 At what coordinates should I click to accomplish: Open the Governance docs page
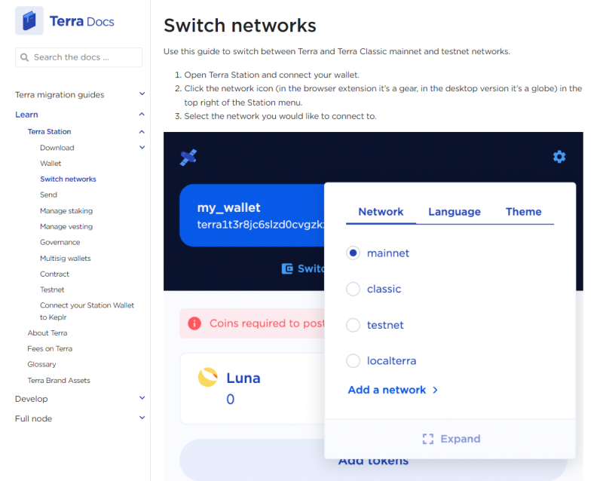click(x=60, y=243)
